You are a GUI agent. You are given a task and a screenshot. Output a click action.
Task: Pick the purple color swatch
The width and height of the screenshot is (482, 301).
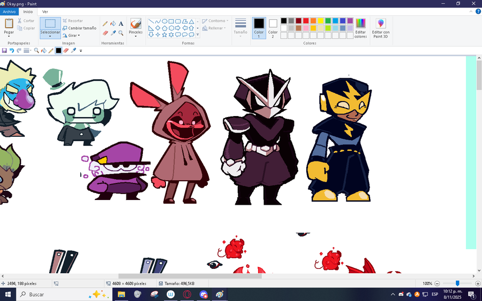[350, 20]
